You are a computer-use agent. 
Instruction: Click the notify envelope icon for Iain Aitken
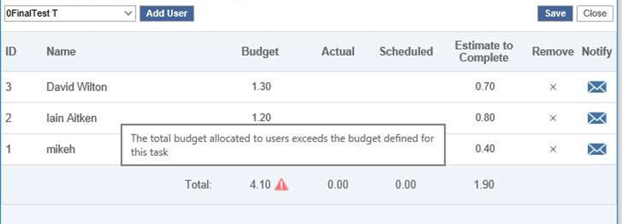point(596,118)
